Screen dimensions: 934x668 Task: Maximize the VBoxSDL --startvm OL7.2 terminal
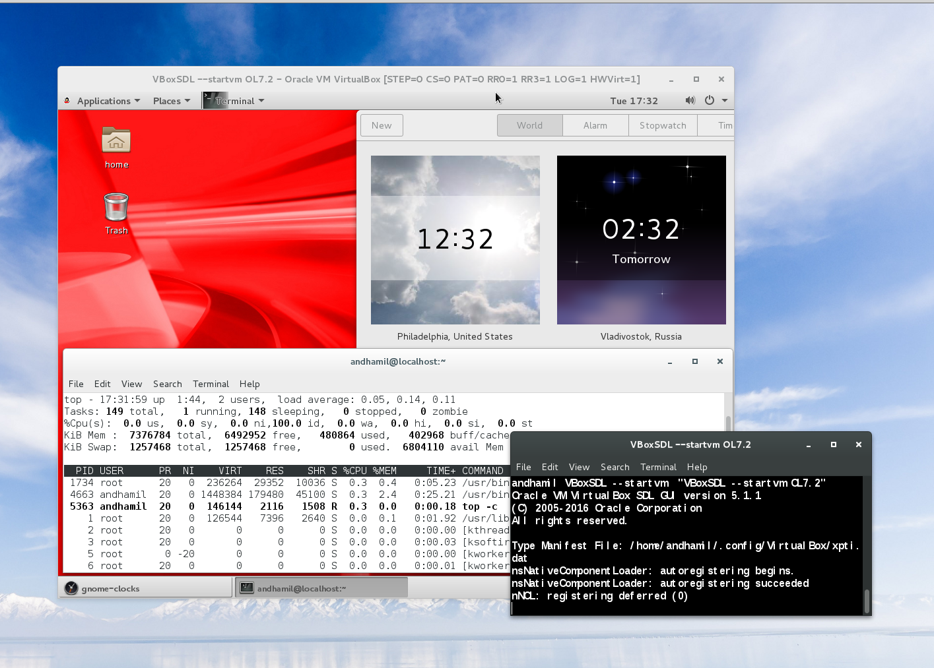pyautogui.click(x=834, y=444)
